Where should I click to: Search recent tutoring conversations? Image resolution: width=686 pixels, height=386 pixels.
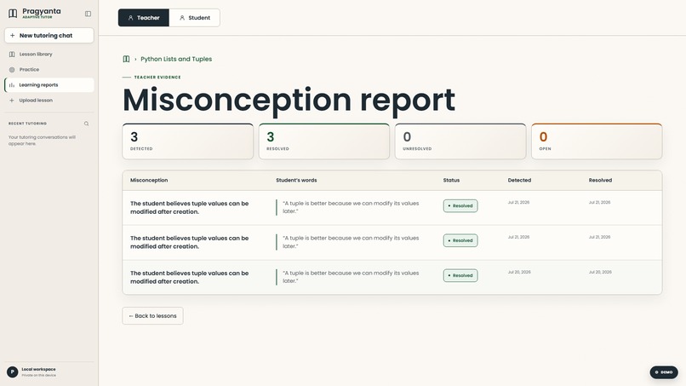click(x=86, y=124)
